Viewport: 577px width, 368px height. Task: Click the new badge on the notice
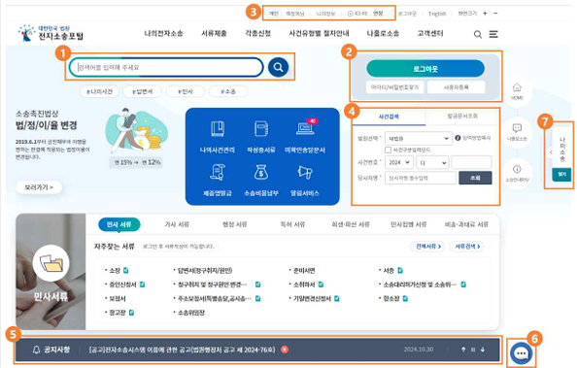coord(285,350)
